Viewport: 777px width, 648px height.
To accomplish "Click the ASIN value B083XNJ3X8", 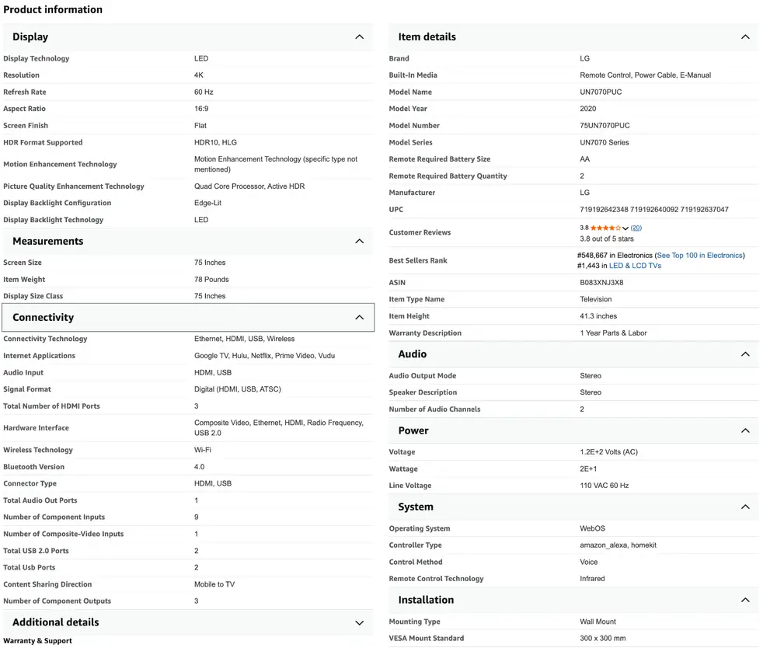I will click(x=601, y=283).
